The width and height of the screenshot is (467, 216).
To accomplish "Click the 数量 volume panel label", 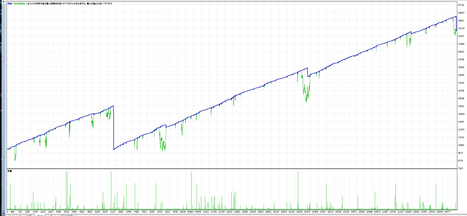I will (x=9, y=170).
